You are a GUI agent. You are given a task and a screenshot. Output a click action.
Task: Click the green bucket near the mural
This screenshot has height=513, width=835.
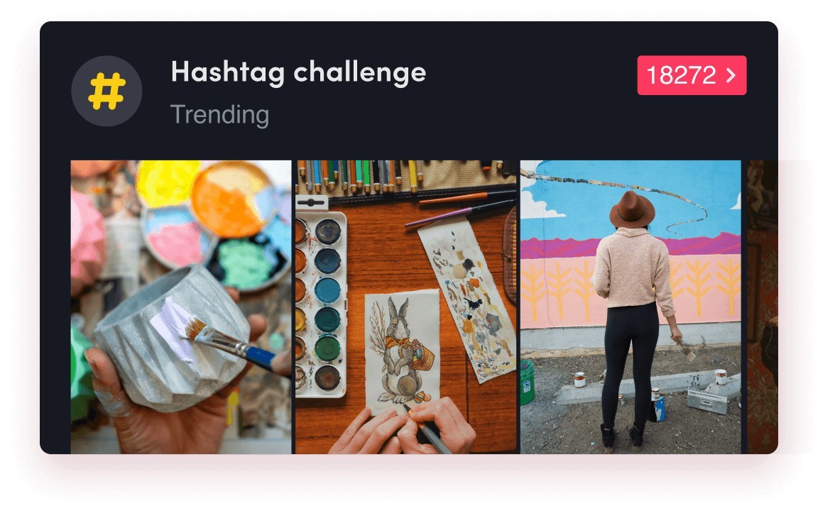coord(527,382)
